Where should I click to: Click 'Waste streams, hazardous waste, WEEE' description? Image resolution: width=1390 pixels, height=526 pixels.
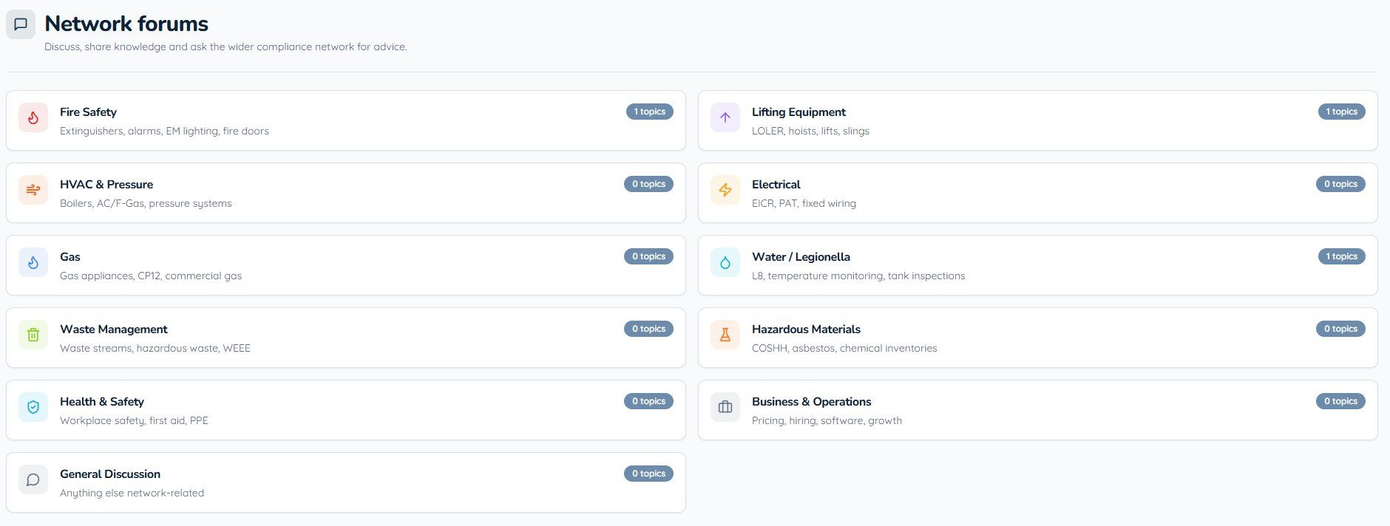[155, 348]
